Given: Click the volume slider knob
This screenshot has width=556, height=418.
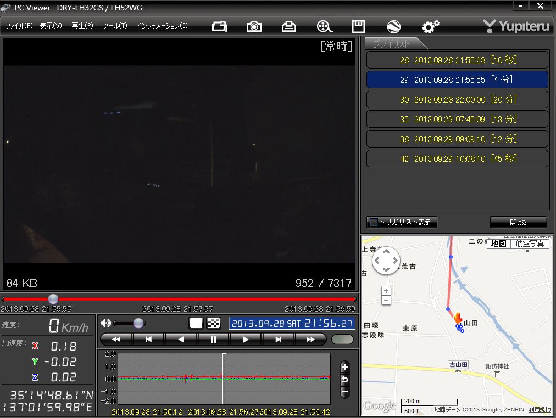Looking at the screenshot, I should coord(138,323).
